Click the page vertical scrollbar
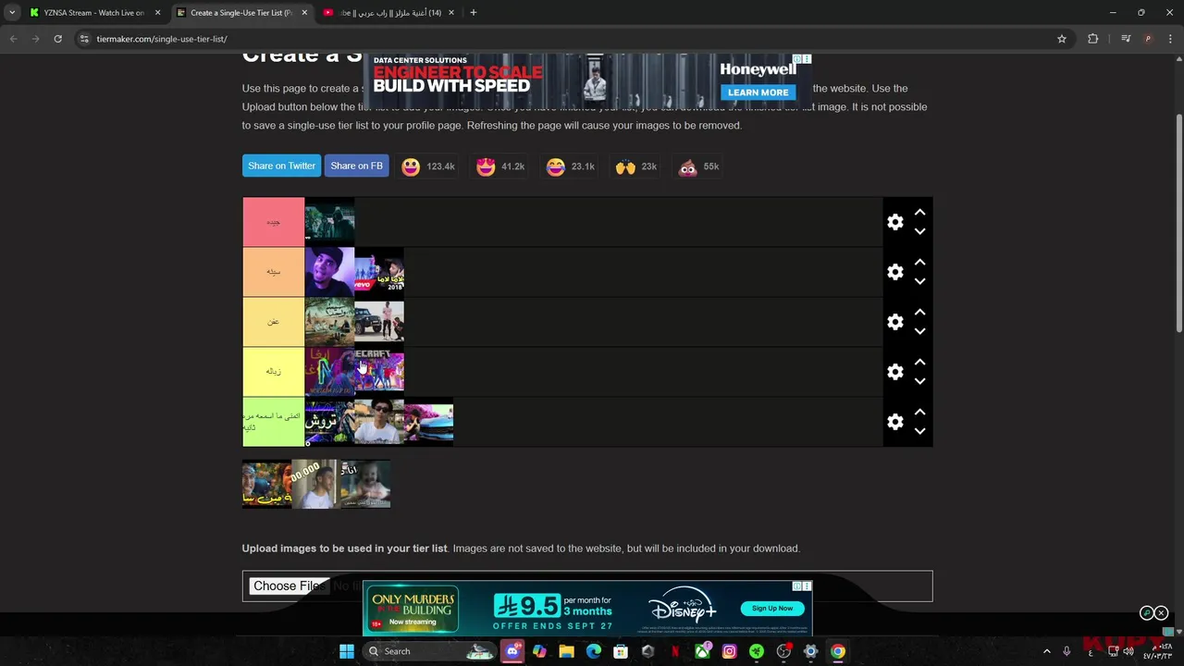 pos(1178,222)
